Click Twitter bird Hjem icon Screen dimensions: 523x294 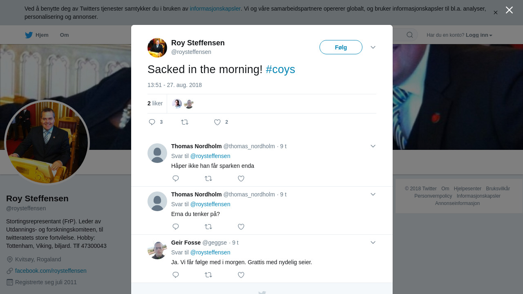[x=29, y=35]
